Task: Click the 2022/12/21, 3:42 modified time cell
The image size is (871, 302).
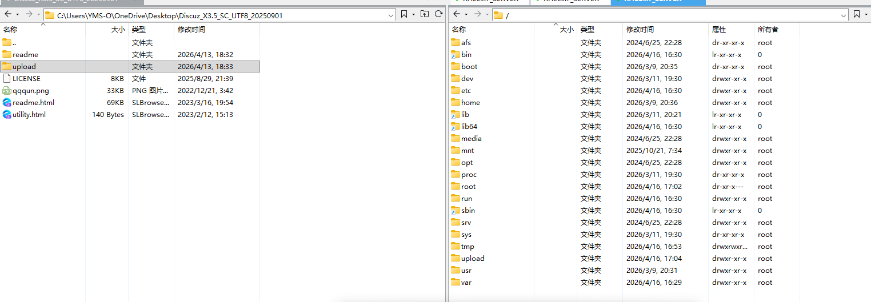Action: (205, 90)
